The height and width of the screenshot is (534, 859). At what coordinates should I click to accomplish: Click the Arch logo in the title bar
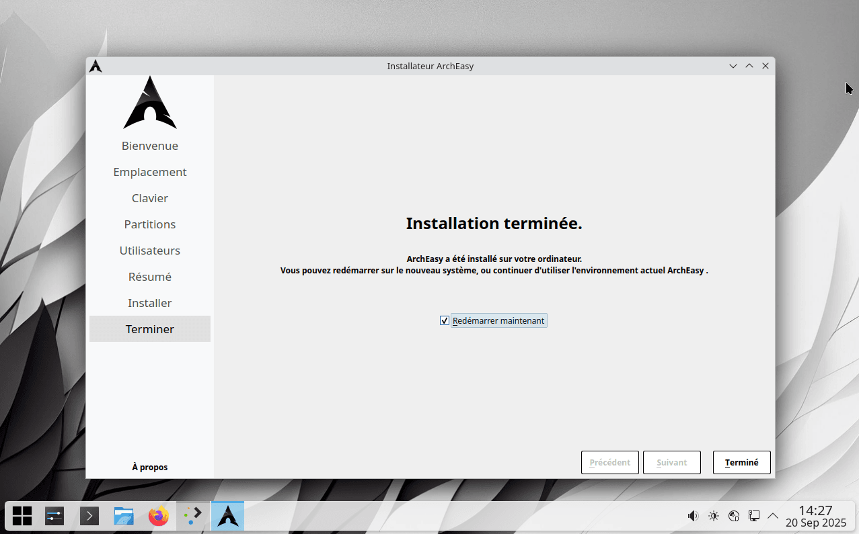pos(96,66)
